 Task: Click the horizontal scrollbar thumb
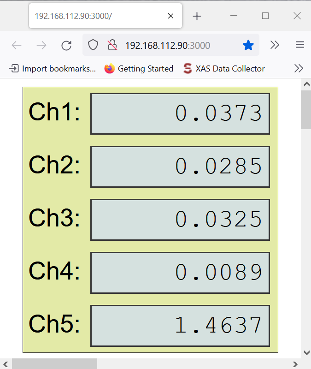pyautogui.click(x=54, y=364)
